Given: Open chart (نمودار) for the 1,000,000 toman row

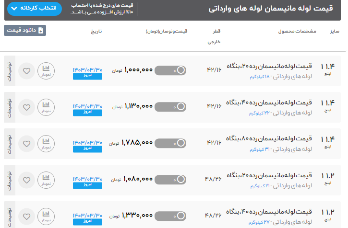Looking at the screenshot, I should [x=46, y=71].
